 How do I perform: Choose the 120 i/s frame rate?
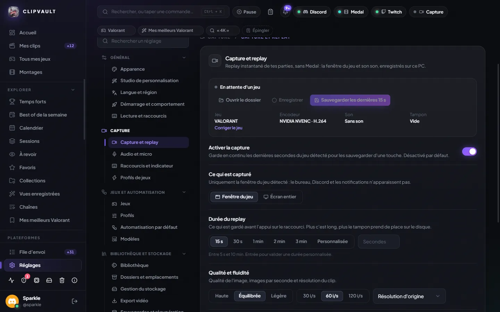tap(356, 296)
